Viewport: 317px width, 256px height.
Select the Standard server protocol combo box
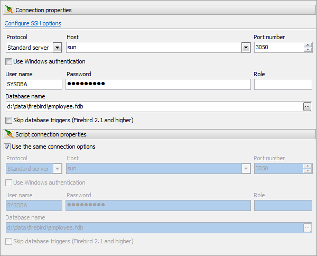click(34, 48)
